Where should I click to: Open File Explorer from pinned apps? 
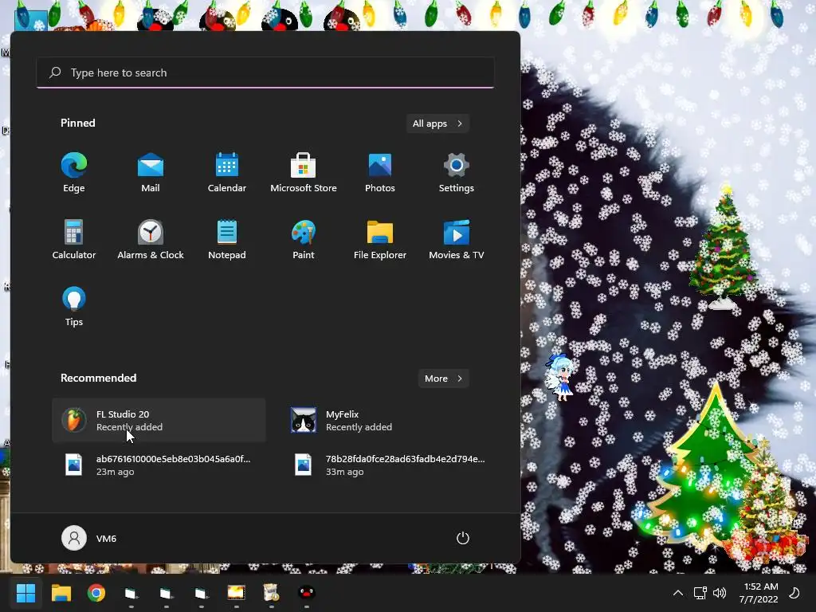tap(380, 239)
